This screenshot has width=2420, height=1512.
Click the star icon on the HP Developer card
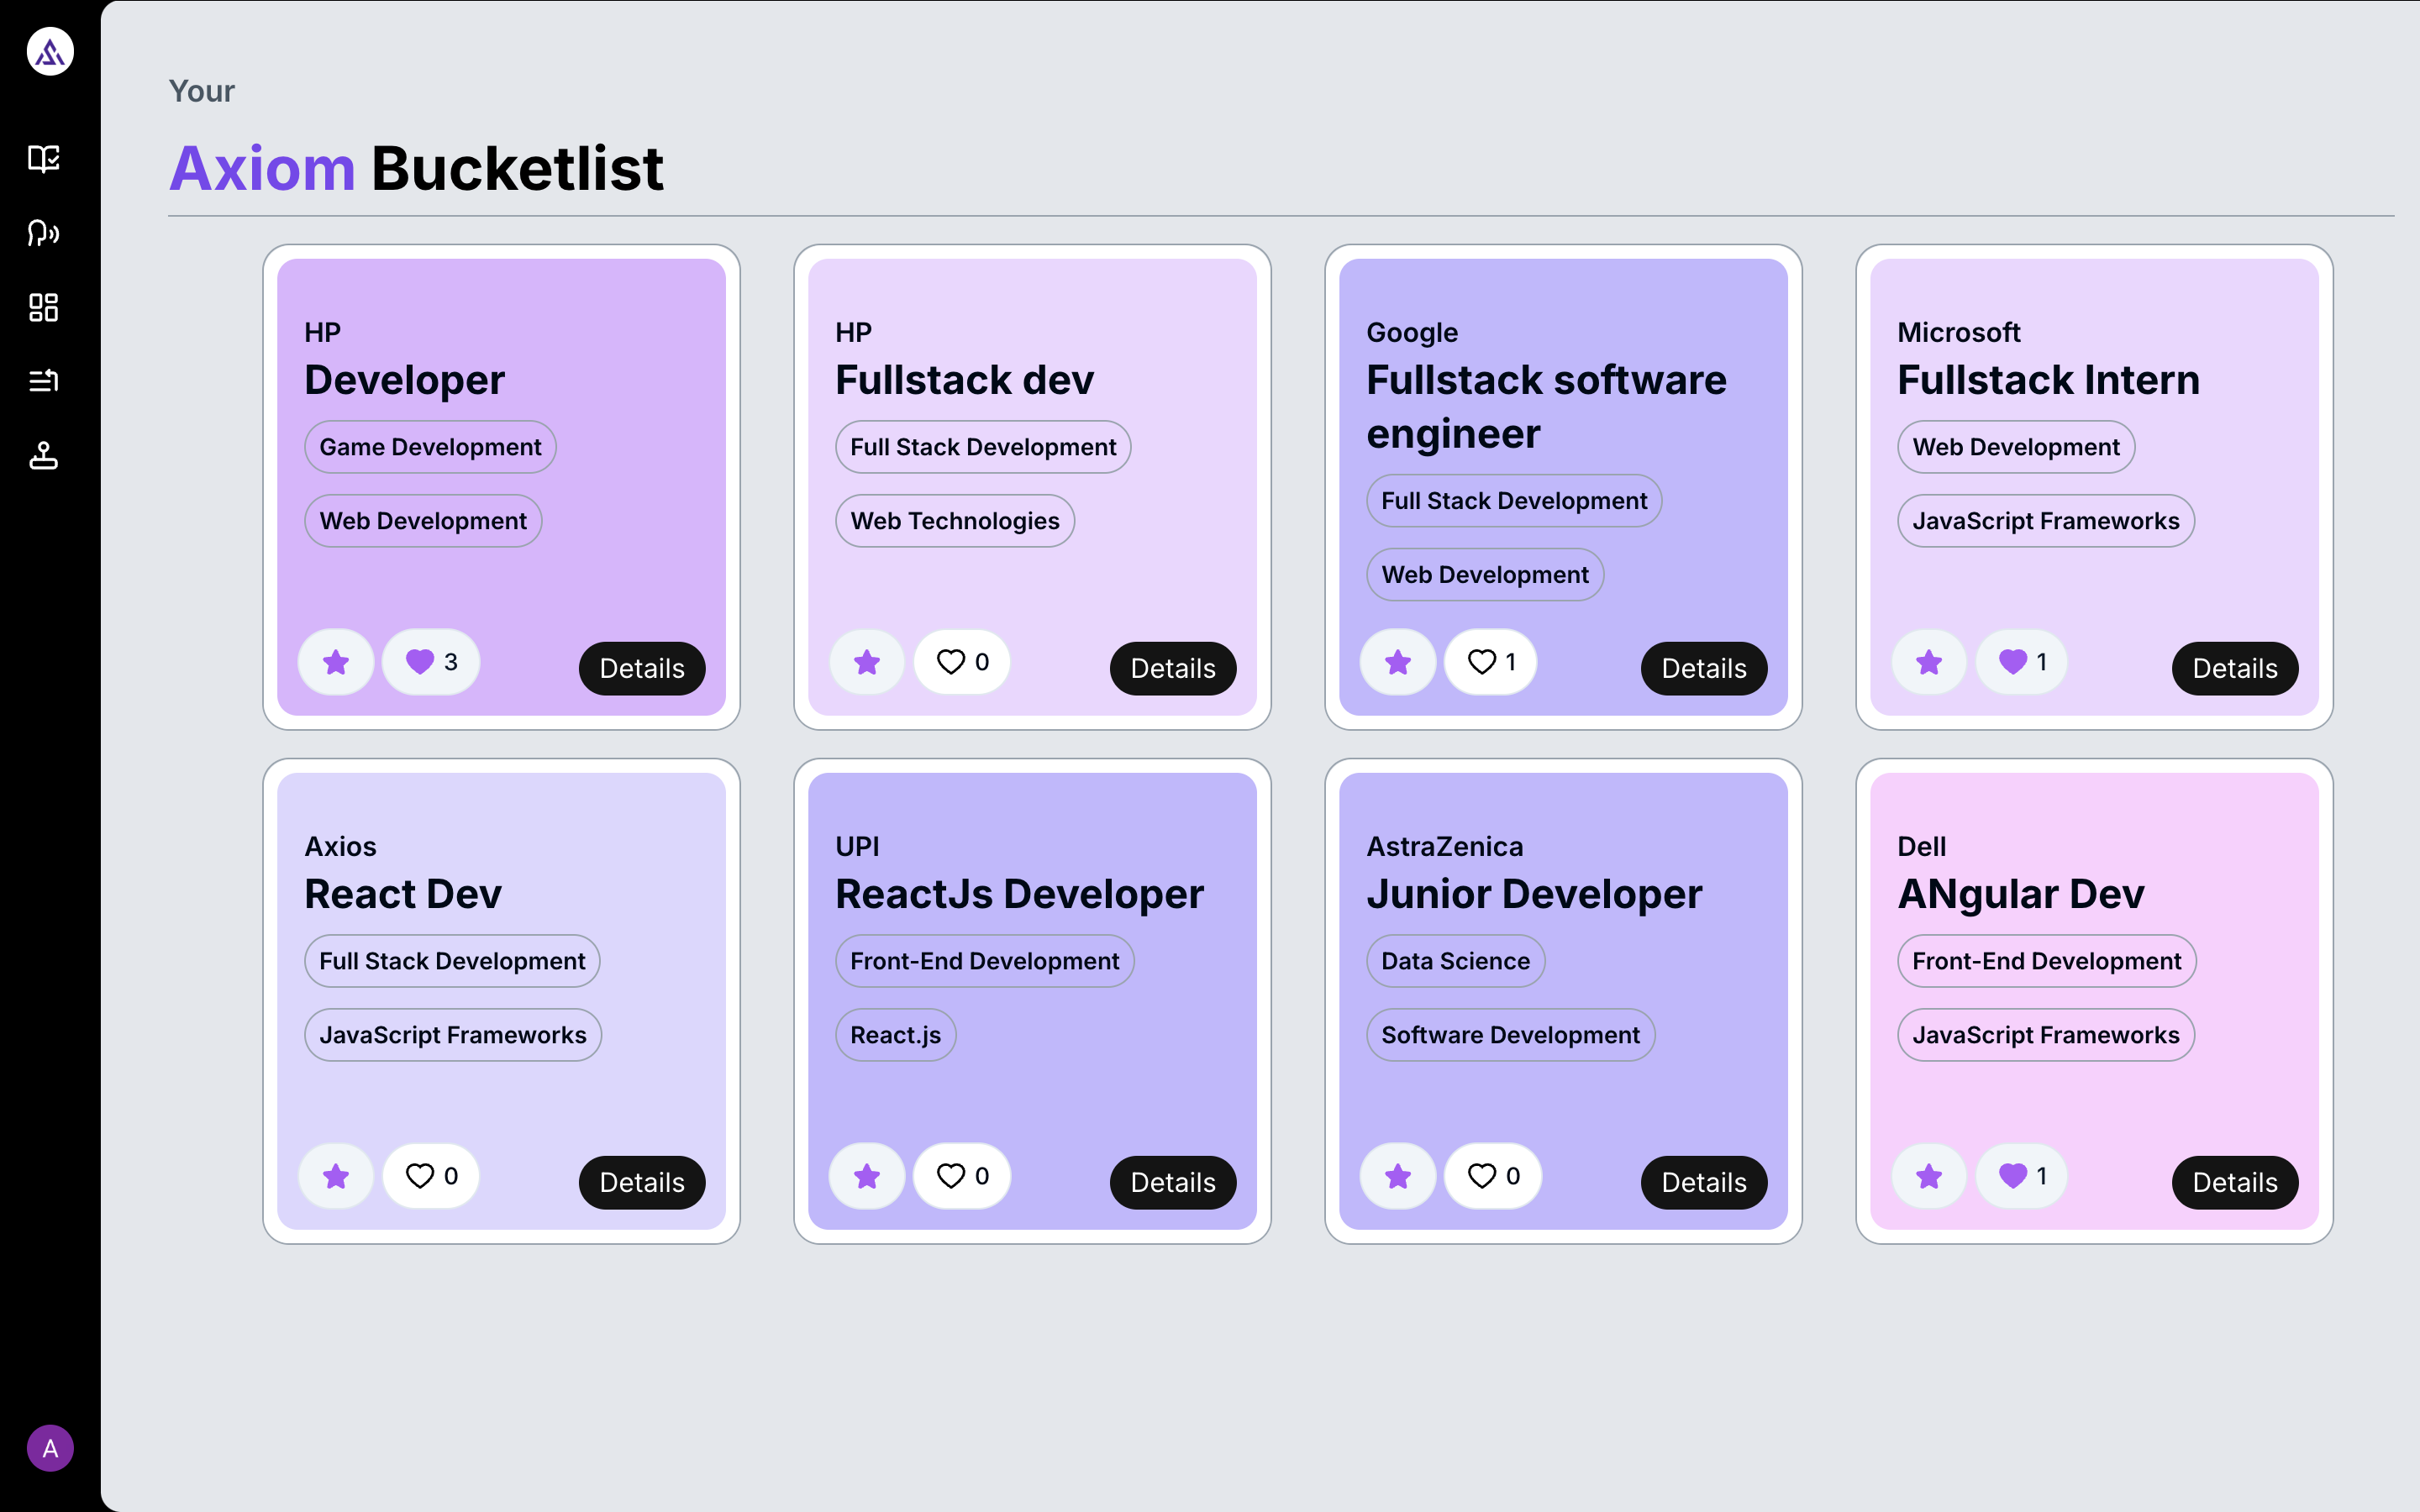coord(336,662)
